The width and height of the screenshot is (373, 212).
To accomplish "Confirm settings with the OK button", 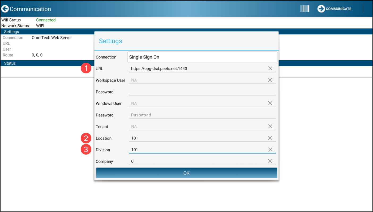I will (186, 173).
